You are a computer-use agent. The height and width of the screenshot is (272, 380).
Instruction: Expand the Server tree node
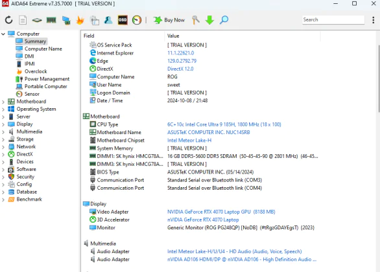3,117
